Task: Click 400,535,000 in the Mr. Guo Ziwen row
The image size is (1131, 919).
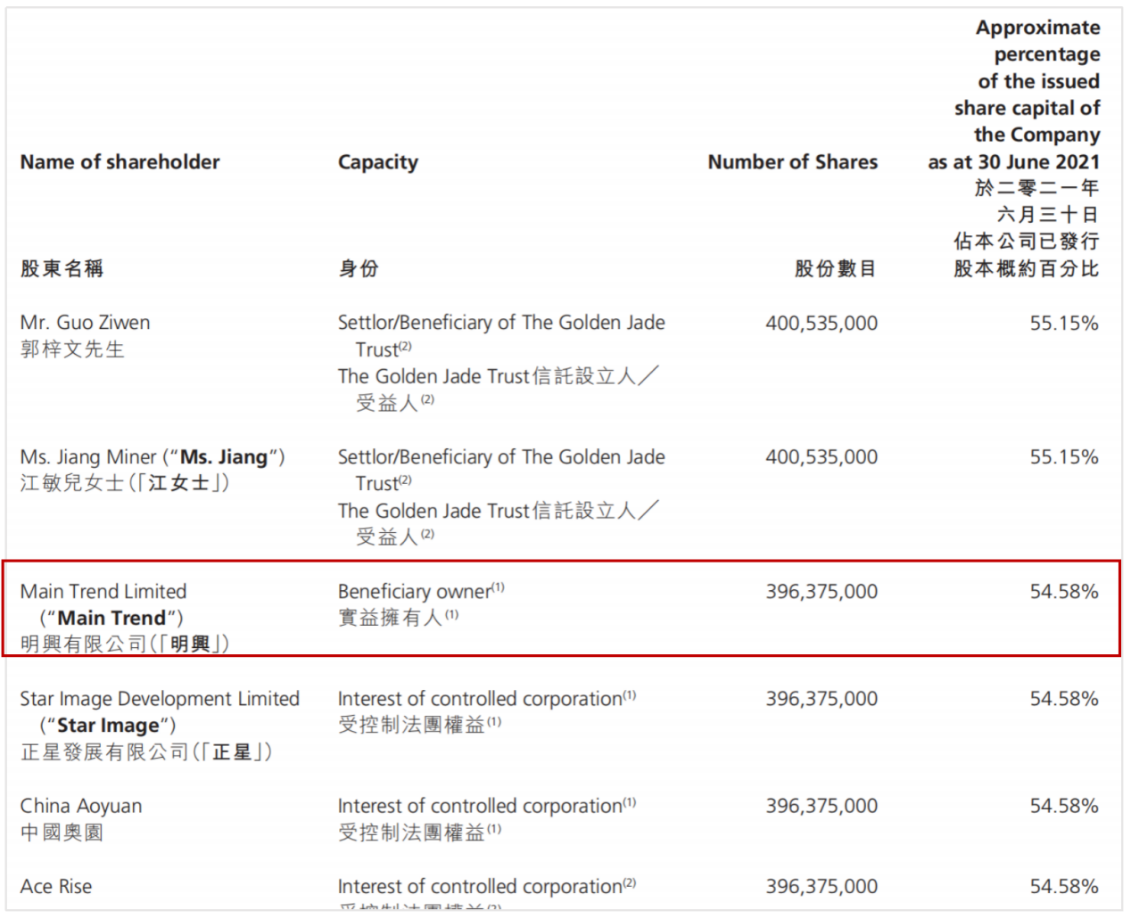Action: pyautogui.click(x=821, y=323)
